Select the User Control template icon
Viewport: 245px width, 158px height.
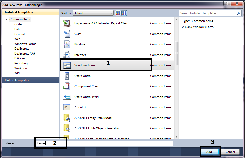[67, 76]
